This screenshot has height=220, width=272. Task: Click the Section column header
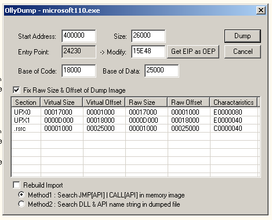point(26,102)
